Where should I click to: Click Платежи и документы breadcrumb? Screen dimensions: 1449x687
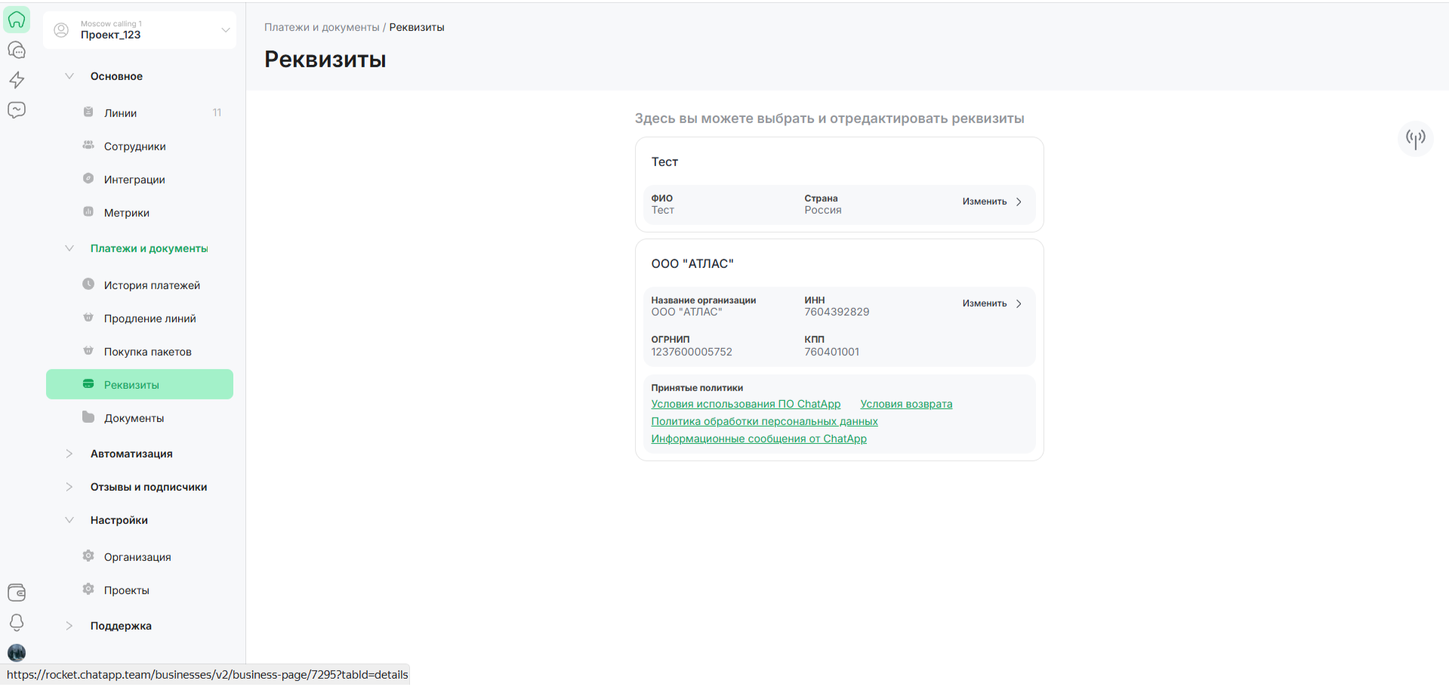tap(322, 27)
